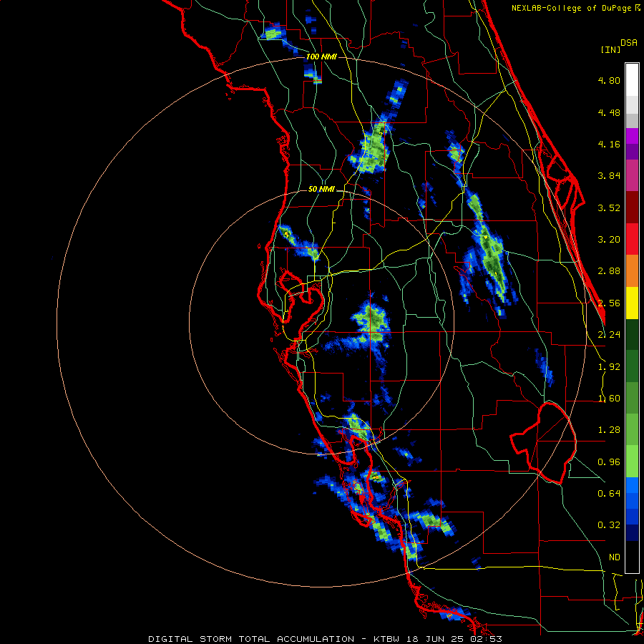644x644 pixels.
Task: Click the "50 NMI" range ring label
Action: coord(321,189)
